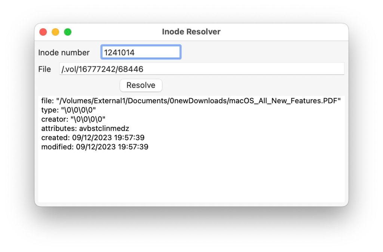Click the Resolve button
Image resolution: width=383 pixels, height=252 pixels.
point(141,85)
